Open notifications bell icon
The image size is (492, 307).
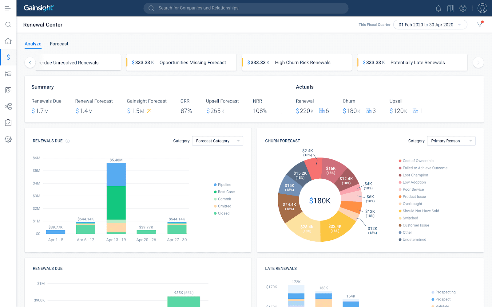click(438, 8)
